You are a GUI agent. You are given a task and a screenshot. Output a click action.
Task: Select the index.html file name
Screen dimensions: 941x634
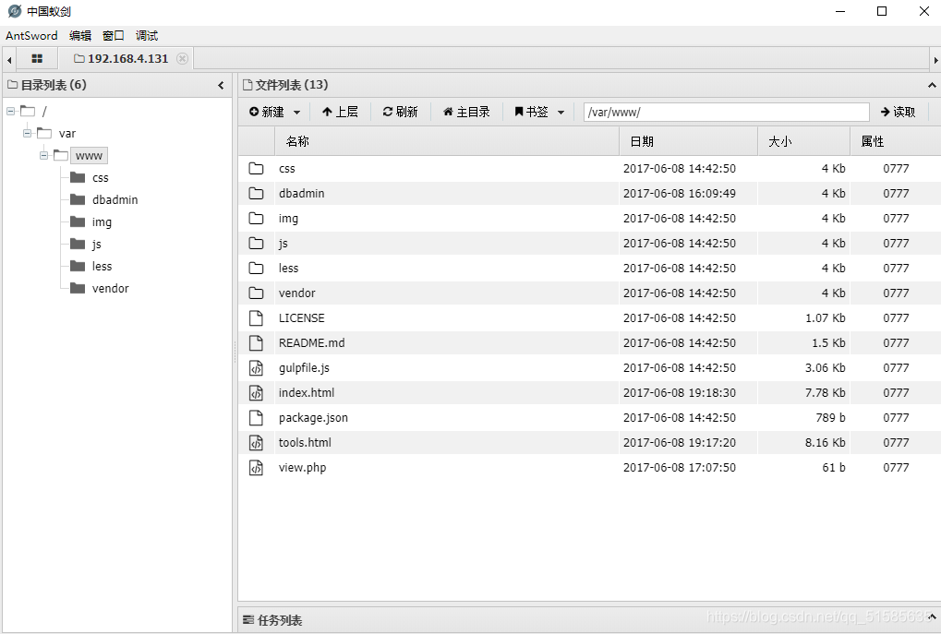pyautogui.click(x=307, y=393)
